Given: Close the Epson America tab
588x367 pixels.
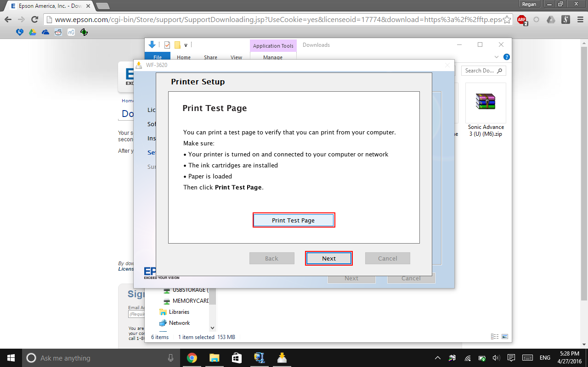Looking at the screenshot, I should pos(88,6).
